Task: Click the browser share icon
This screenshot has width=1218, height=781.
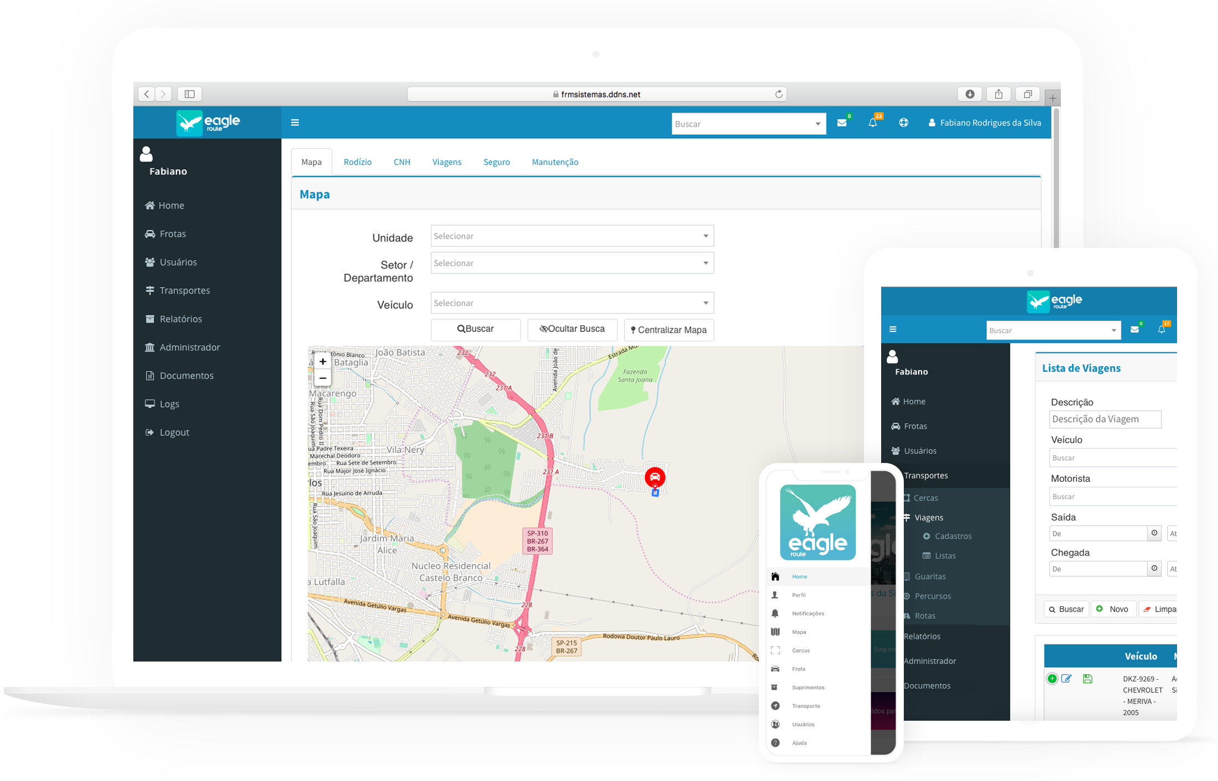Action: pos(998,94)
